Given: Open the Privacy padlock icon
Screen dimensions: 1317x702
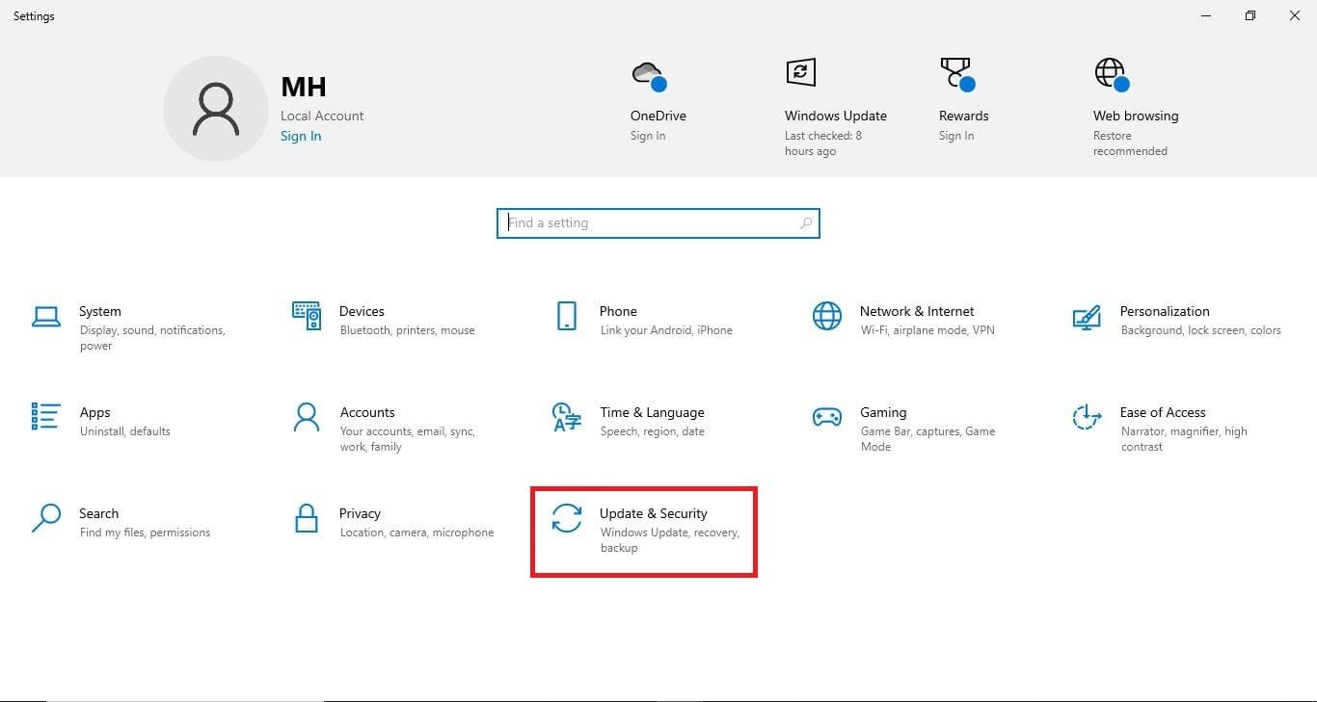Looking at the screenshot, I should coord(307,518).
